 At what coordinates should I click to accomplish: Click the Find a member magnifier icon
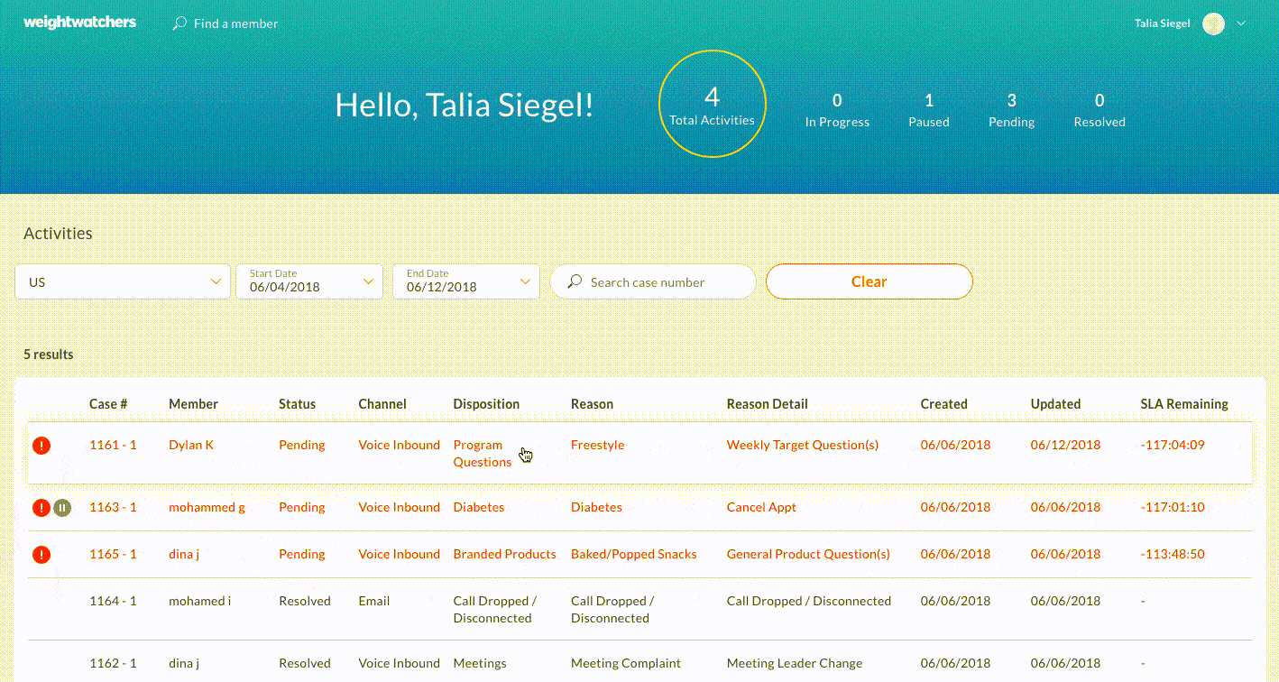pos(179,23)
